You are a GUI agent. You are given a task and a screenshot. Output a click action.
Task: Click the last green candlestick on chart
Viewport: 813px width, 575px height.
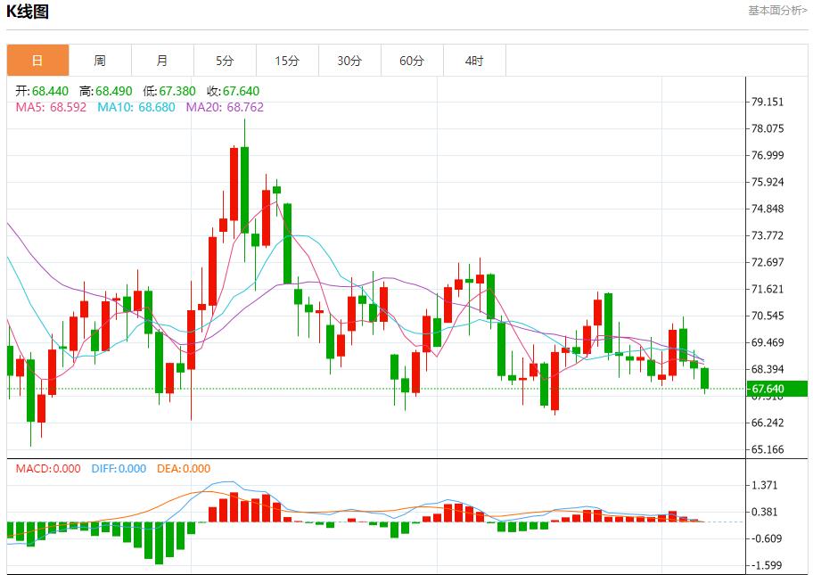705,378
